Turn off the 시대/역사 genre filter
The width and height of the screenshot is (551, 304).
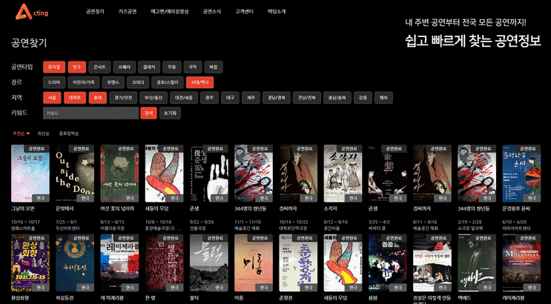[199, 82]
